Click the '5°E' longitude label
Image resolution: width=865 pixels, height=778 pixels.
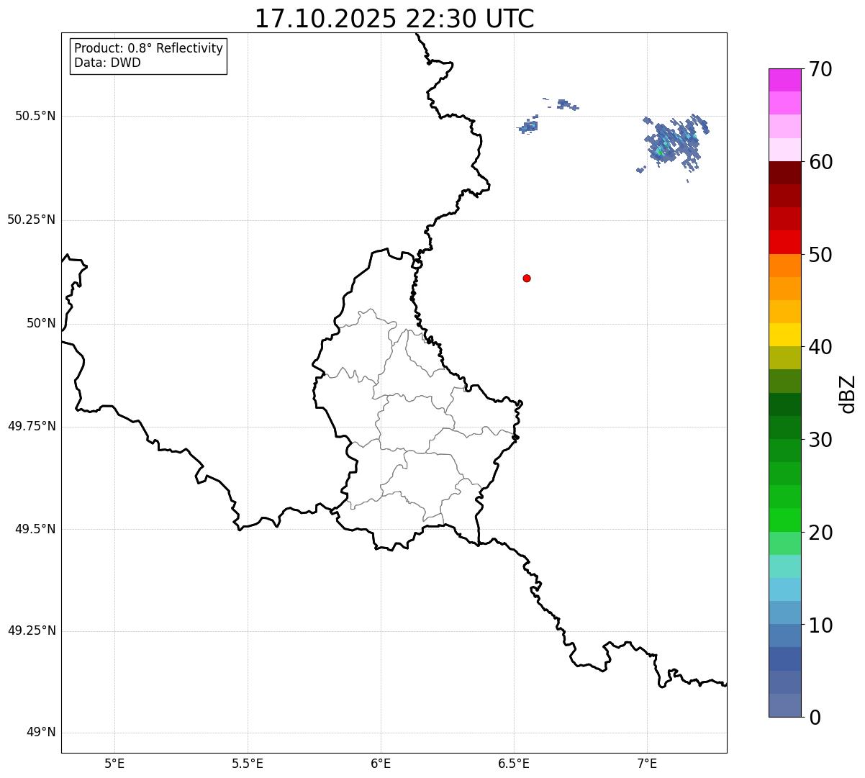[115, 764]
